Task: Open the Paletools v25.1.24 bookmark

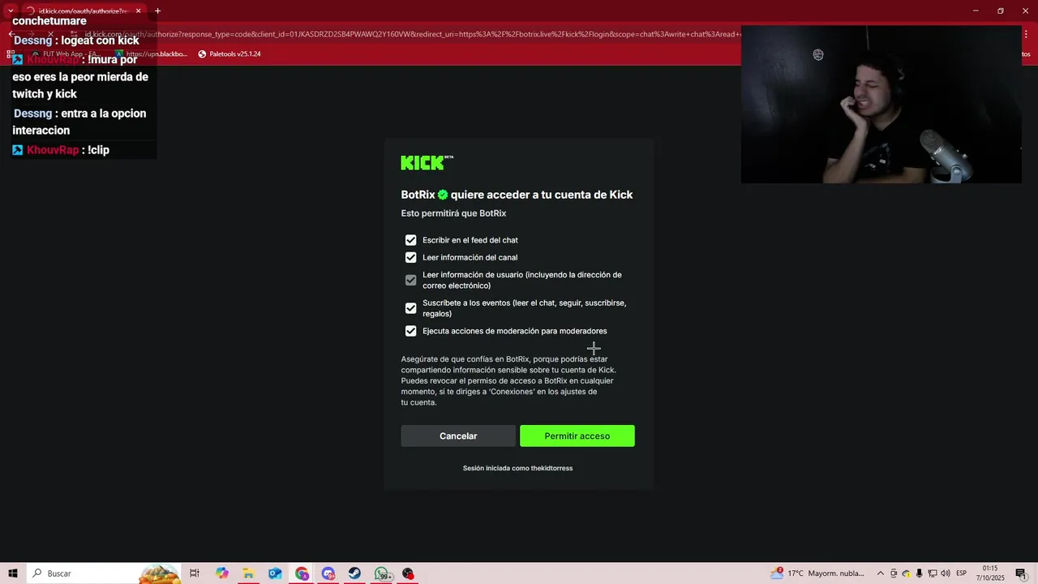Action: click(x=229, y=54)
